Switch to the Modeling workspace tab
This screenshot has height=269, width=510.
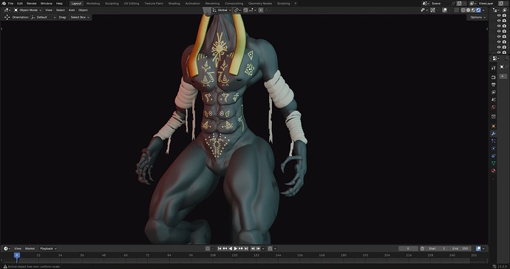[x=93, y=3]
